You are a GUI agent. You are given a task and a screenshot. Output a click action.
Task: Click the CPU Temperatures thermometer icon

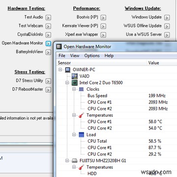82,115
